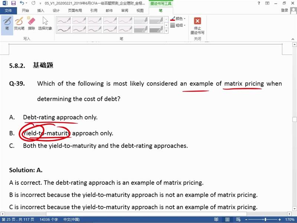Viewport: 297px width, 223px height.
Task: Pick first pen style in top gallery row
Action: (x=64, y=20)
